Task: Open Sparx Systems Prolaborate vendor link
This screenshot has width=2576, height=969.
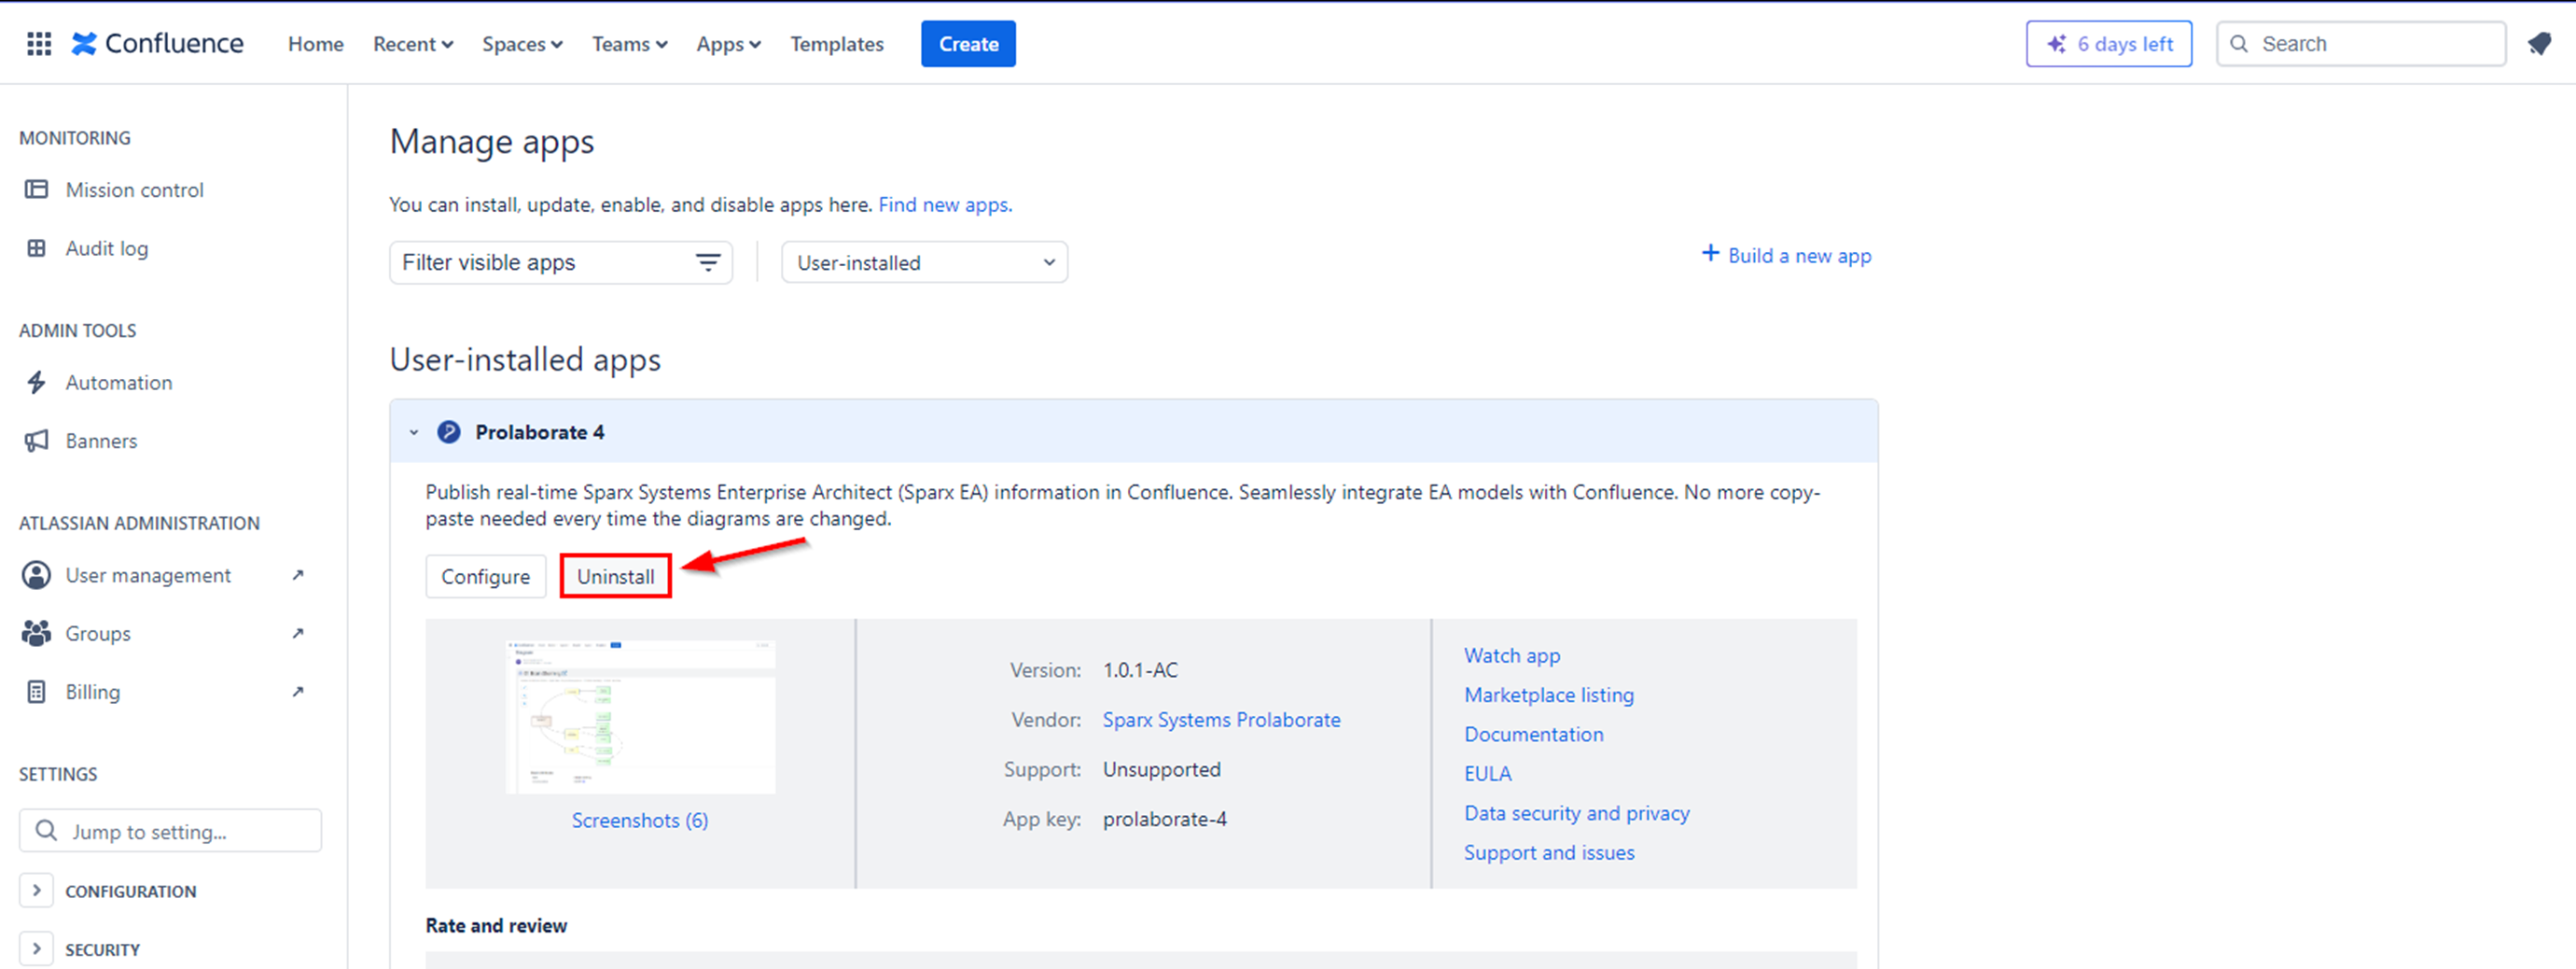Action: pyautogui.click(x=1221, y=720)
